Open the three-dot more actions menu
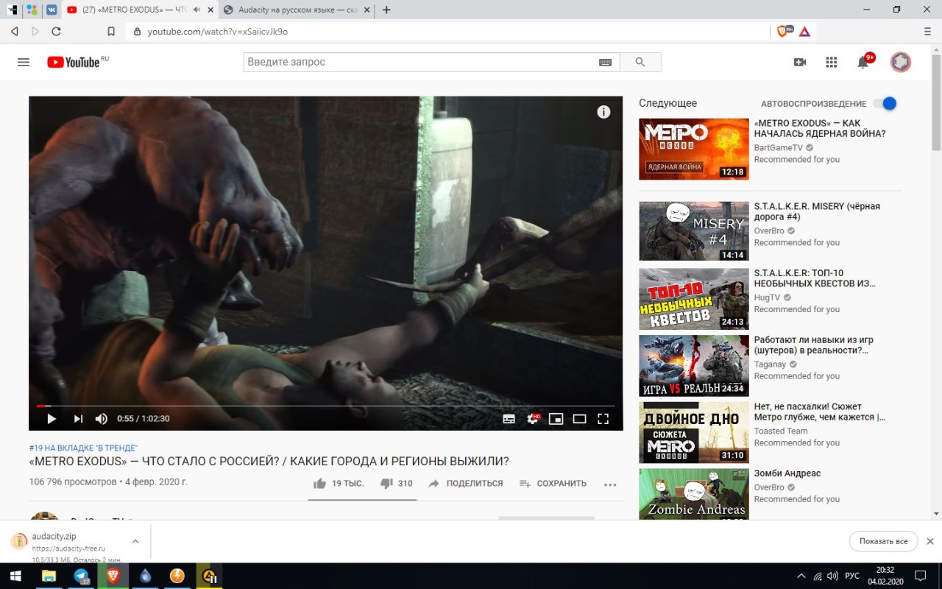Viewport: 942px width, 589px height. [x=610, y=484]
